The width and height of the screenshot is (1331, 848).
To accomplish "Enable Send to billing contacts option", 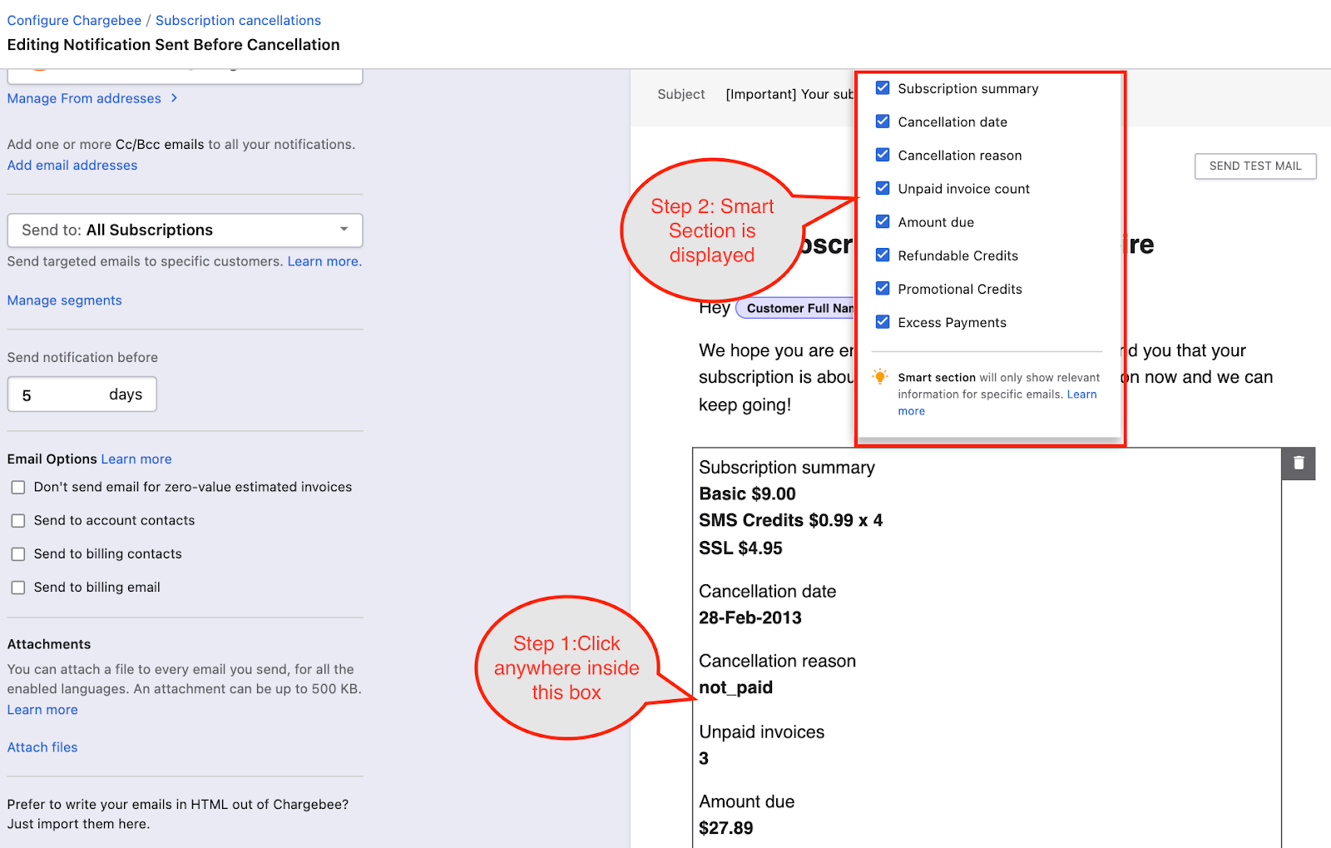I will (18, 554).
